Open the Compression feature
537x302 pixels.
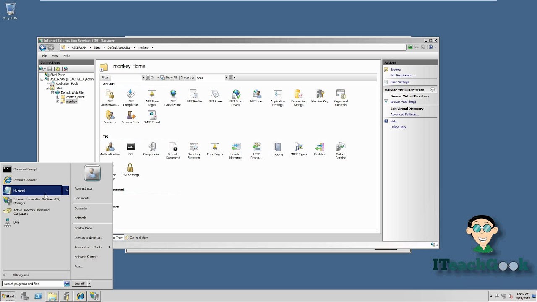coord(152,149)
